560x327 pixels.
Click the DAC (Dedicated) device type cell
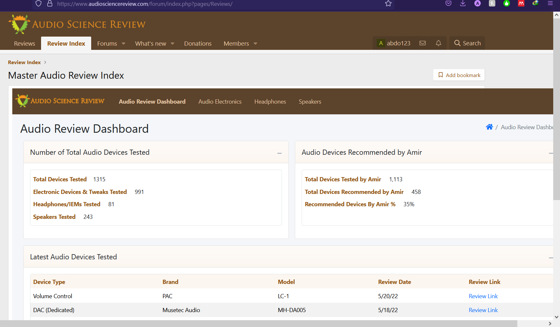[54, 310]
